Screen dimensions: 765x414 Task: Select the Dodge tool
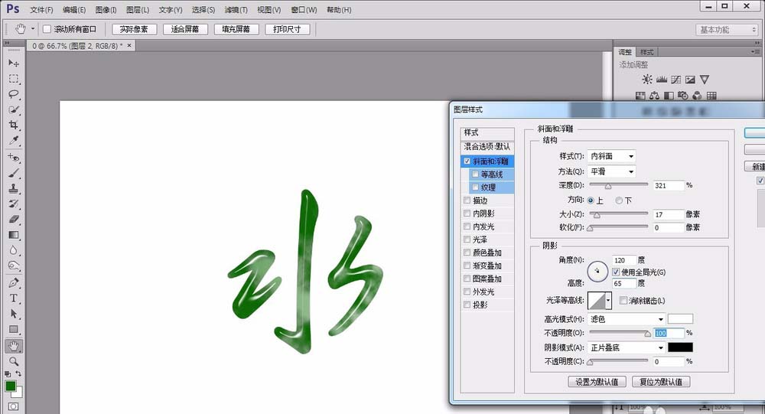pos(14,266)
